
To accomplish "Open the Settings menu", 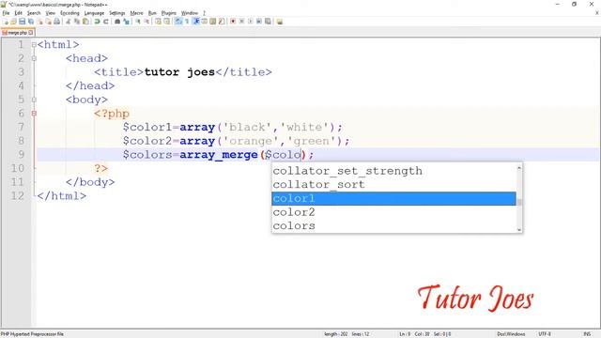I will point(116,13).
